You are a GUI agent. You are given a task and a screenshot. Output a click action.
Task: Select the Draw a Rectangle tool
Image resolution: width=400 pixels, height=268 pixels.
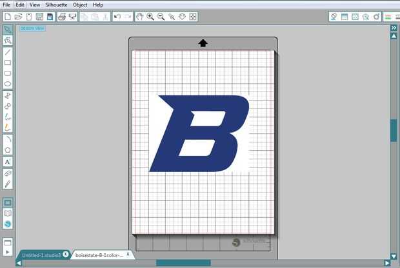pos(8,62)
